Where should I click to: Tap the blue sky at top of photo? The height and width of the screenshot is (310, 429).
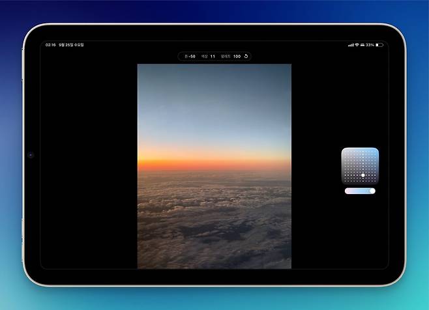pyautogui.click(x=214, y=91)
